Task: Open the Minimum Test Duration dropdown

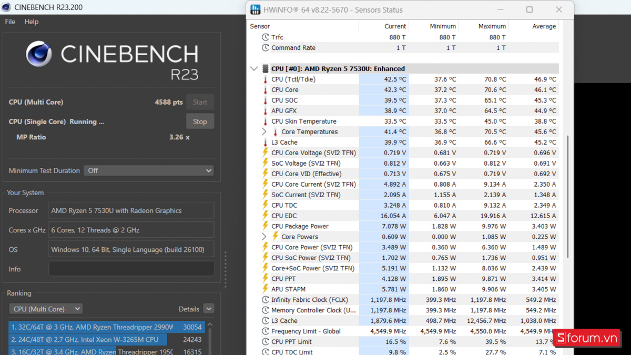Action: 149,170
